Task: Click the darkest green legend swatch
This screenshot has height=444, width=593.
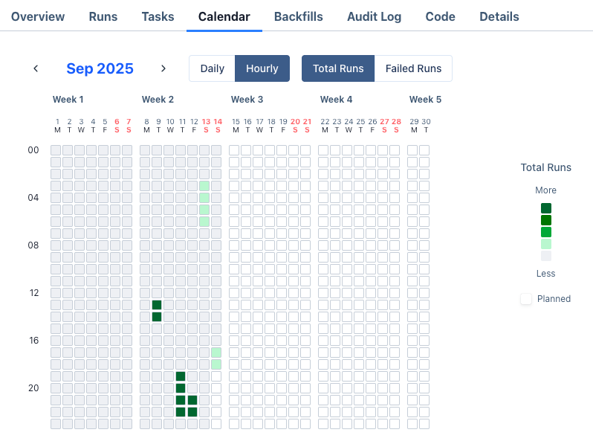Action: pyautogui.click(x=546, y=208)
